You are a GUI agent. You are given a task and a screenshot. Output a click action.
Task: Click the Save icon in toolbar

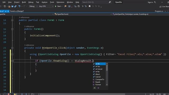coord(12,6)
